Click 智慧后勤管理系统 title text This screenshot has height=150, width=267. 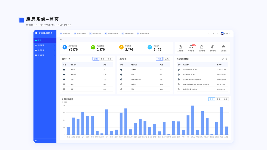[46, 33]
